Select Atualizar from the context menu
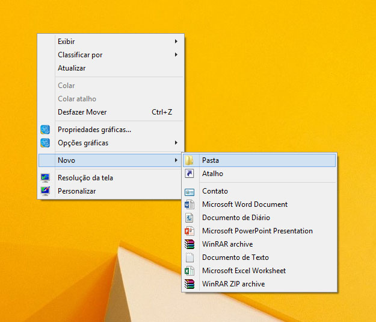 click(72, 68)
